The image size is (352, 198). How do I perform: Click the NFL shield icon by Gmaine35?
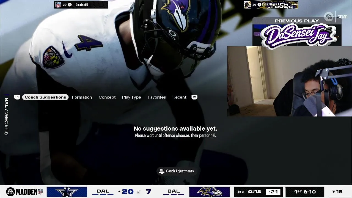(58, 5)
